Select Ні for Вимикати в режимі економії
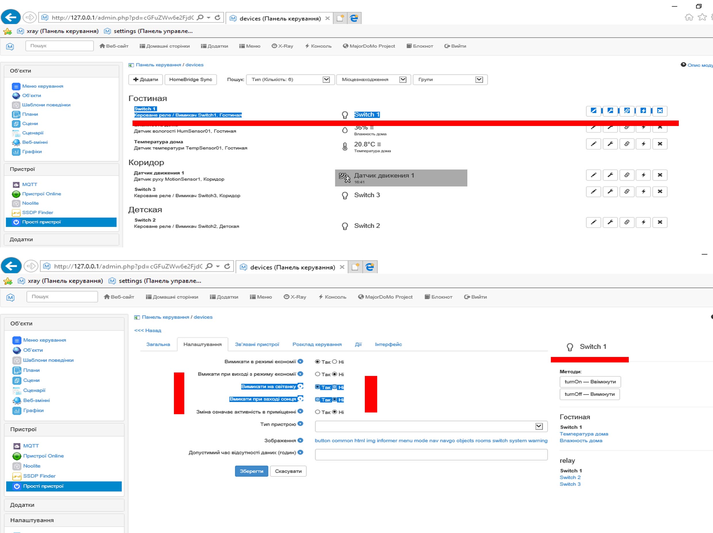 (335, 362)
